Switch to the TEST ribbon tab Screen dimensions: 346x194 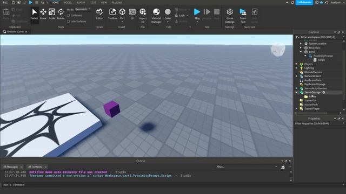tap(93, 3)
